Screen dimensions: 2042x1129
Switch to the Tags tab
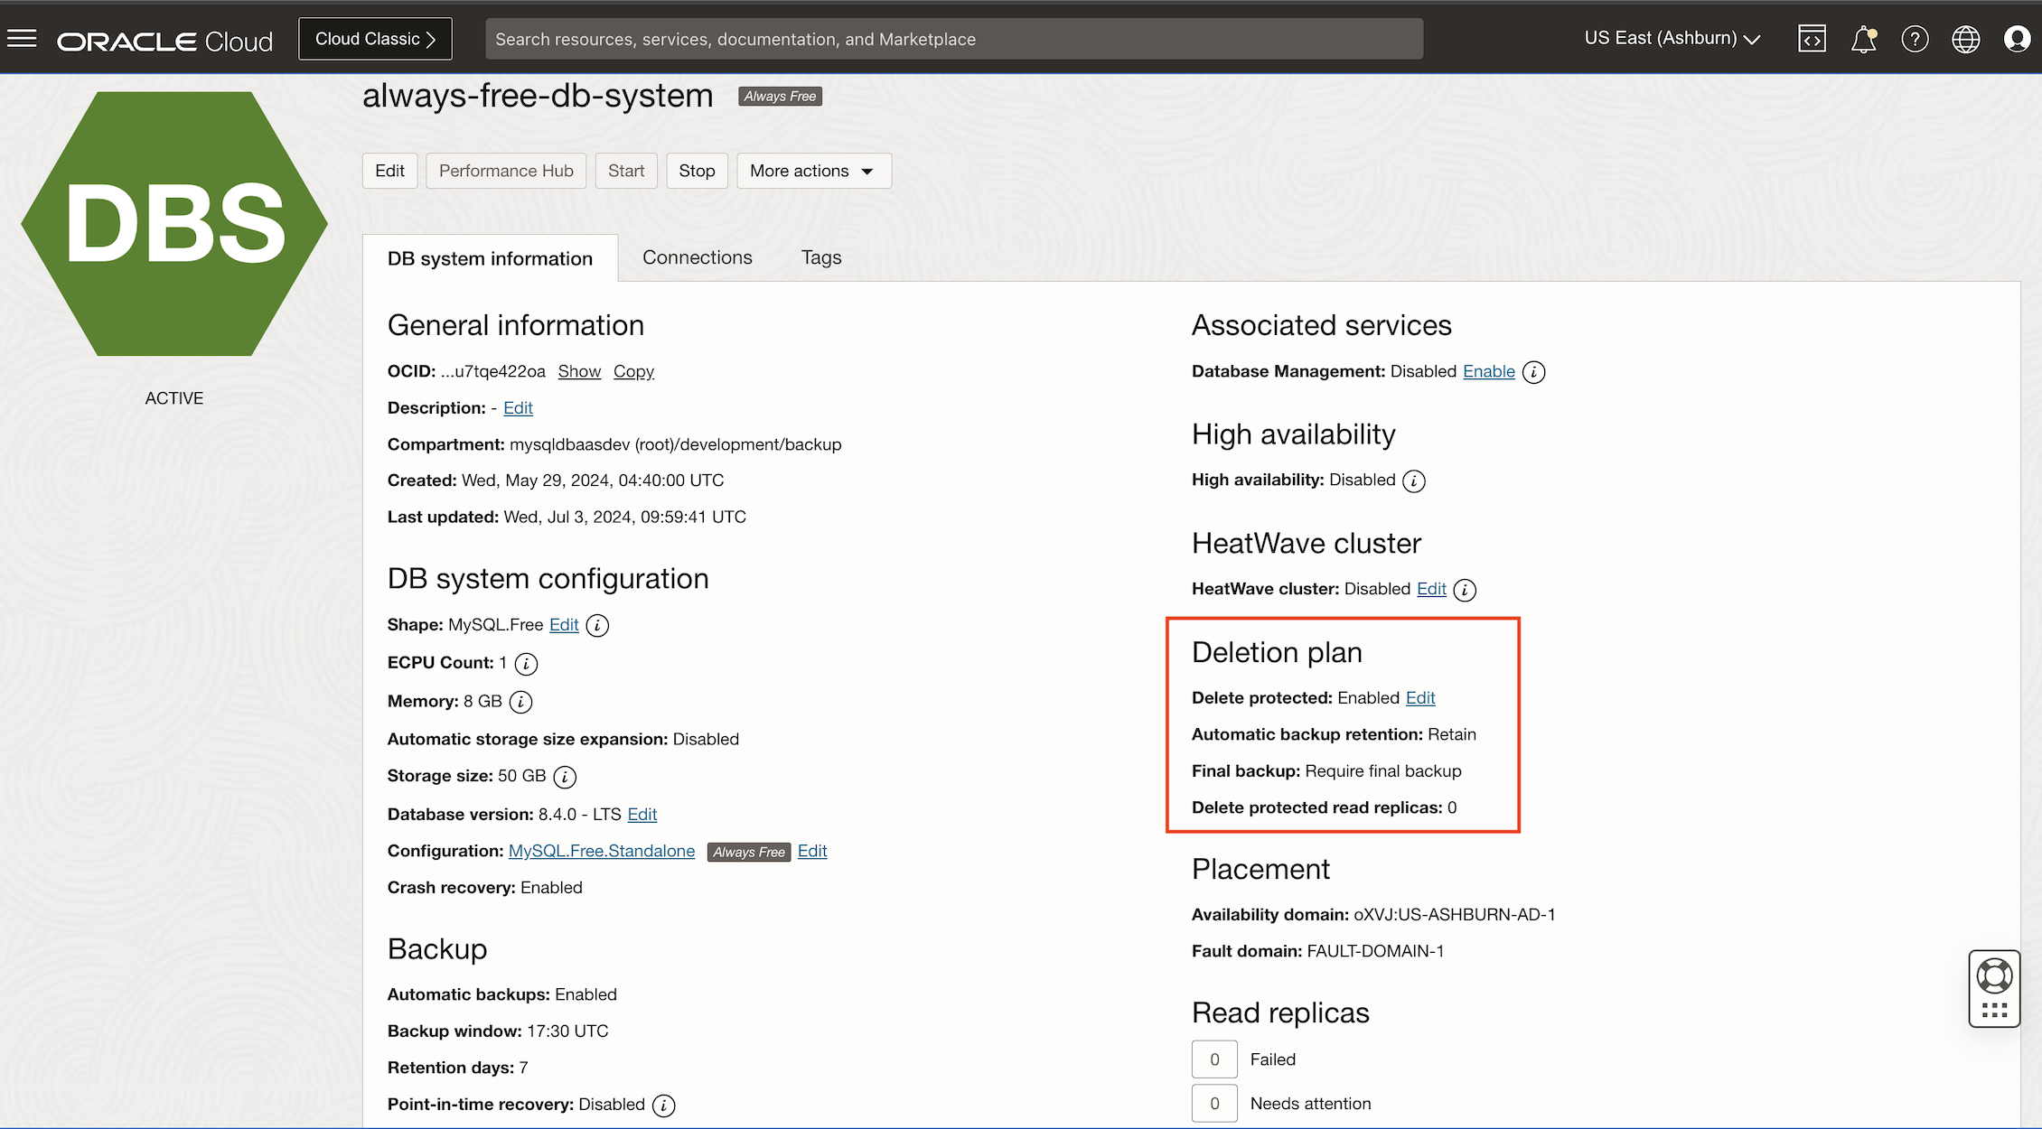(x=820, y=257)
